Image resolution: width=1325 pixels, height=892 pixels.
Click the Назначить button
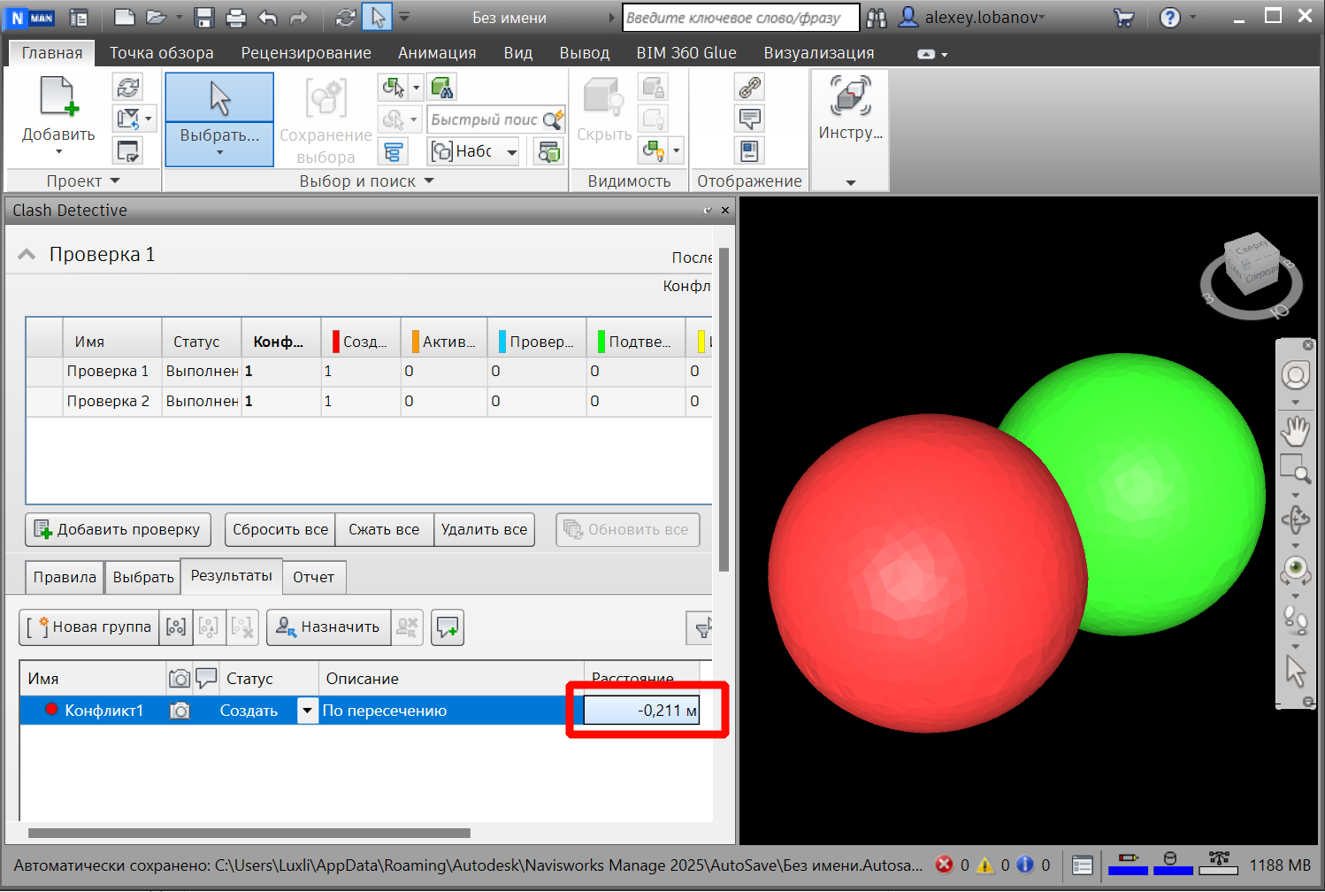[x=328, y=627]
